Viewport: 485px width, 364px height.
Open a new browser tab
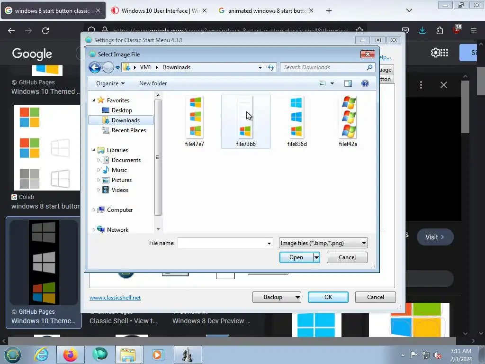(x=329, y=11)
